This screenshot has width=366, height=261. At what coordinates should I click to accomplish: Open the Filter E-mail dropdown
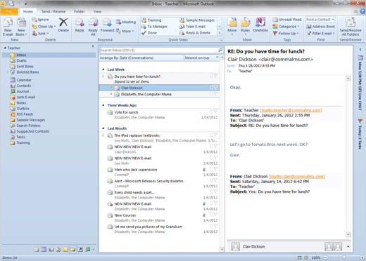pos(320,34)
